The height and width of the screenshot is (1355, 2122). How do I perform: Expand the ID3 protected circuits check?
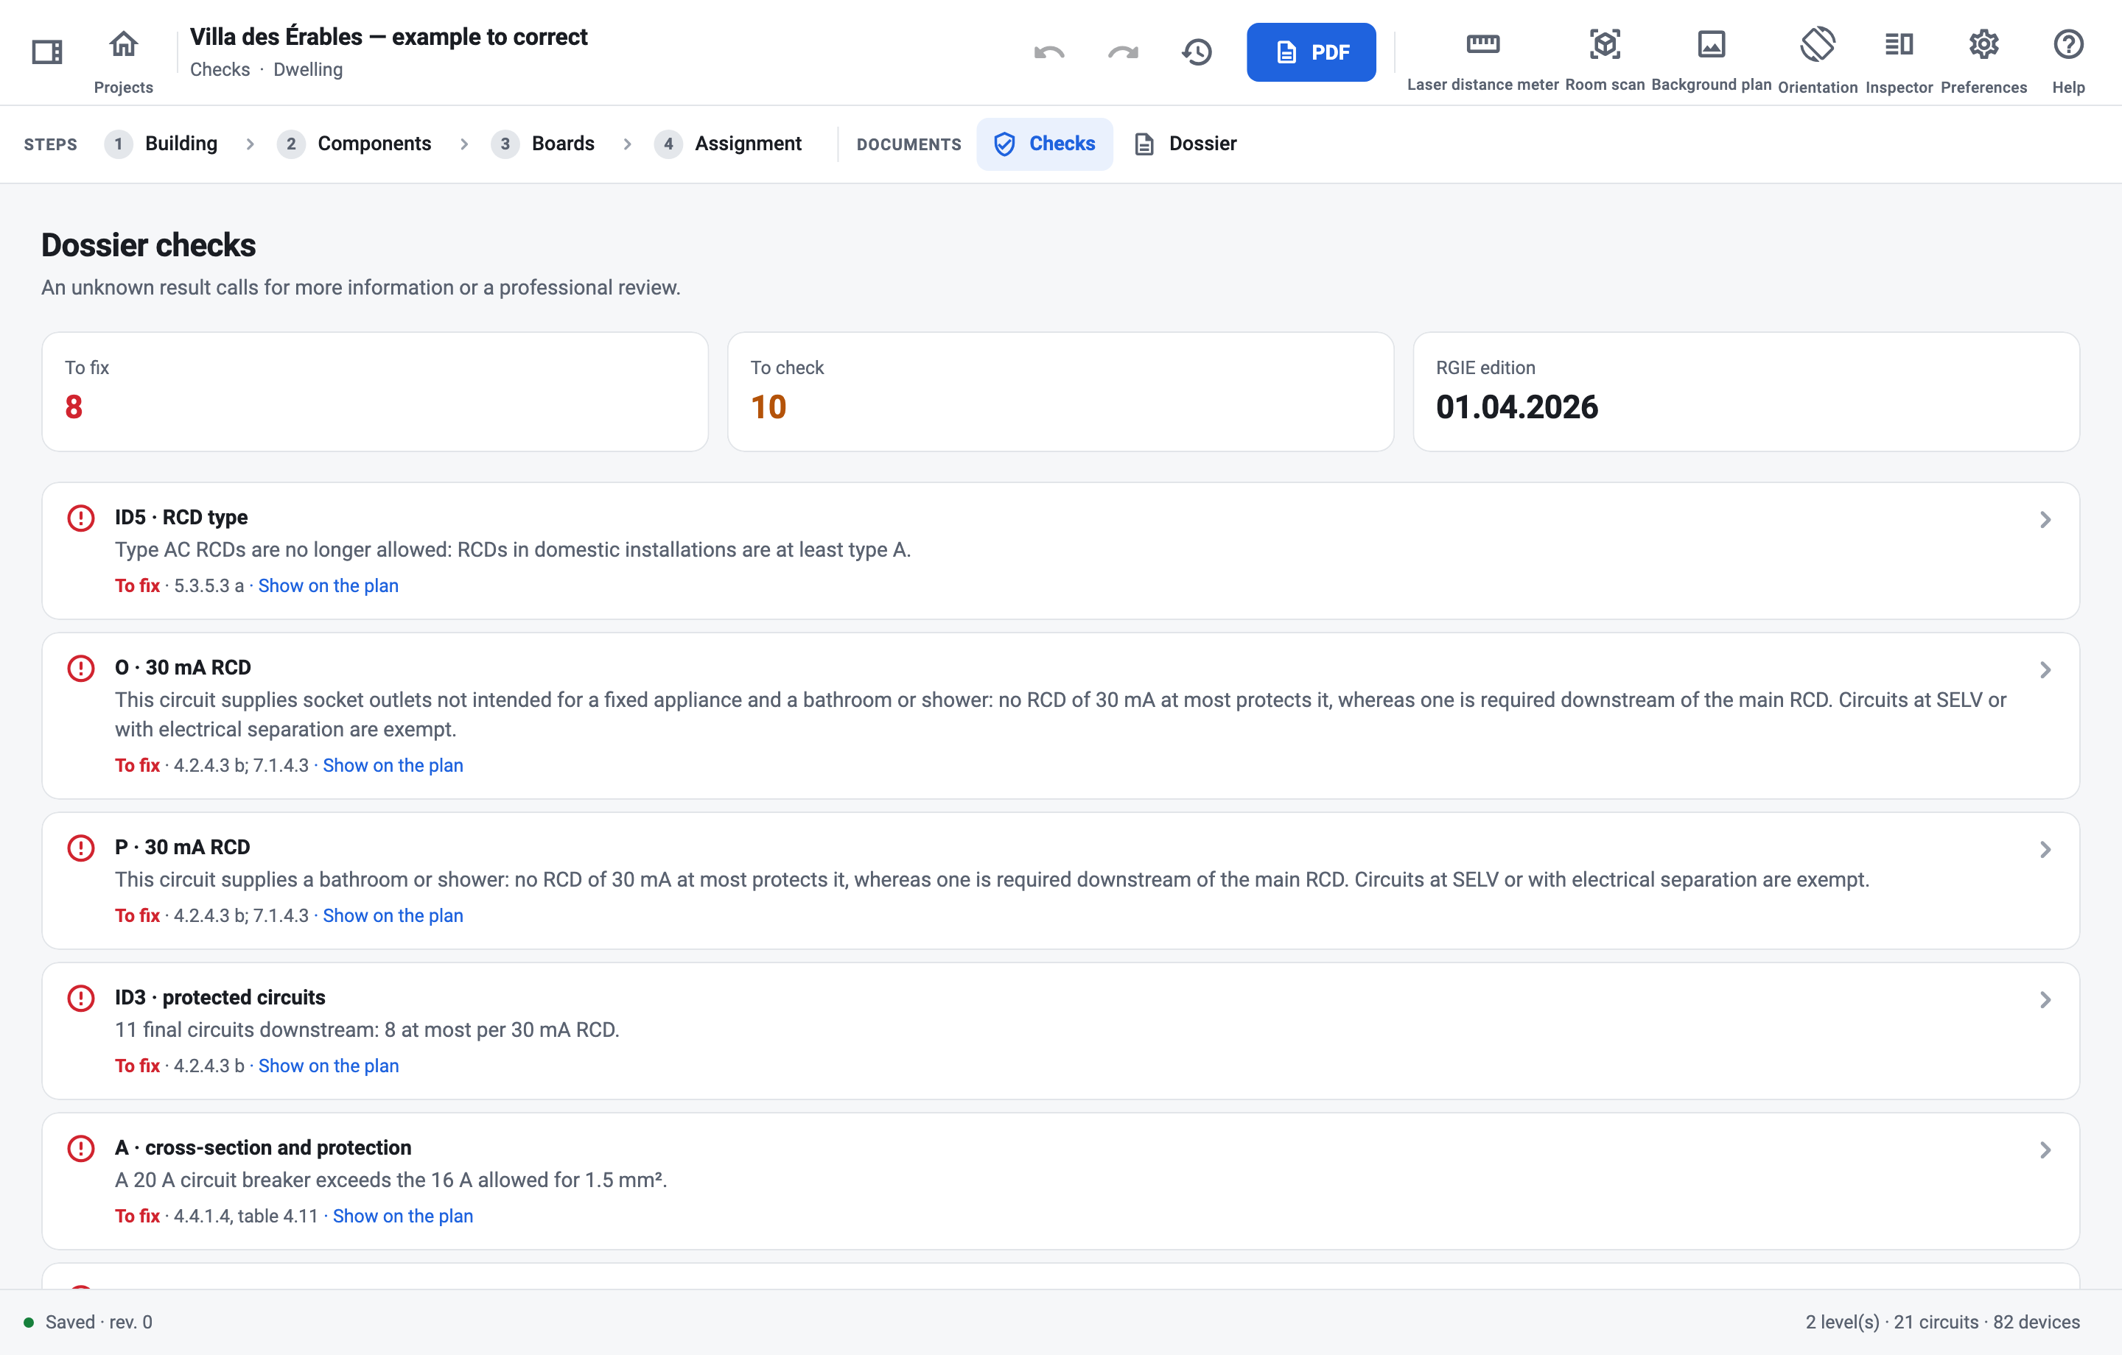(x=1061, y=1031)
